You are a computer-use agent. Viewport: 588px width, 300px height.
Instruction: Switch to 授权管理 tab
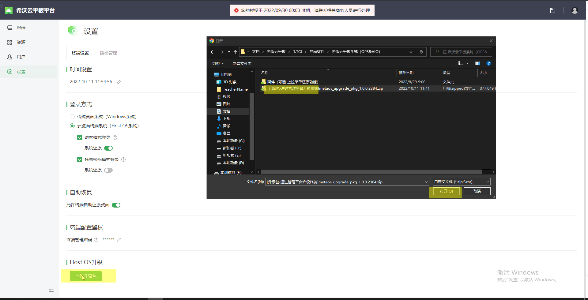click(x=108, y=53)
